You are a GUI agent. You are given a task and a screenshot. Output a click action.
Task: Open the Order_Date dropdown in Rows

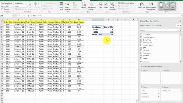(158, 97)
